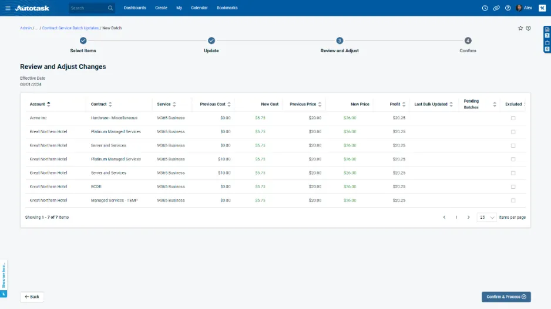Check Excluded for the BCDR contract
This screenshot has height=309, width=551.
tap(513, 186)
